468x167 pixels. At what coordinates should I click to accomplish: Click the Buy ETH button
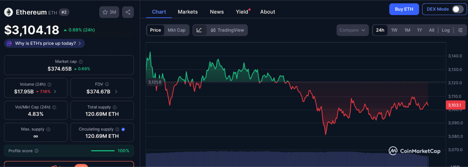pos(404,9)
